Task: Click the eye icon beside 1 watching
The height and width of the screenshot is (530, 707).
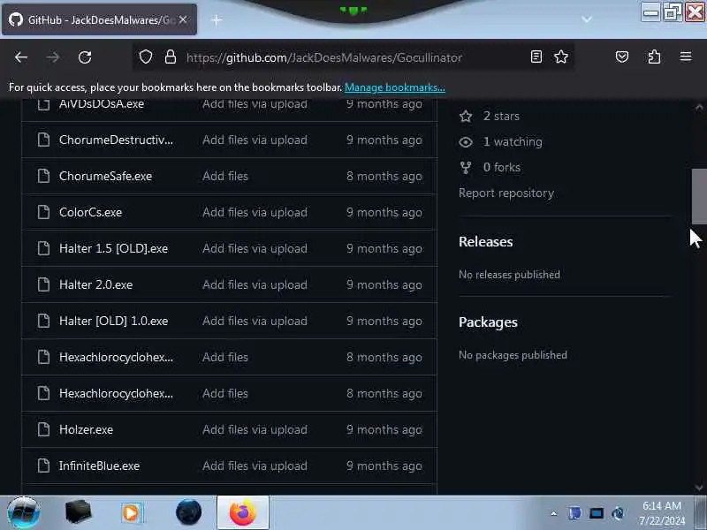Action: point(466,142)
